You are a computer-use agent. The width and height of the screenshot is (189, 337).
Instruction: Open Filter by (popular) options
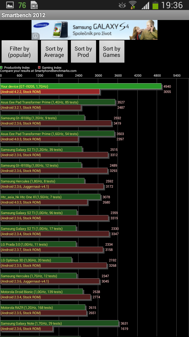pos(19,52)
